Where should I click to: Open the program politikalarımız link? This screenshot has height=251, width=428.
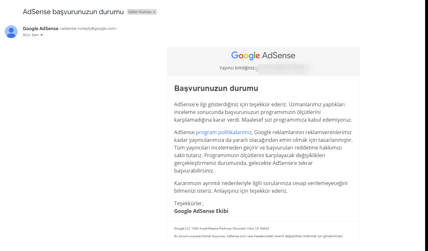point(224,132)
